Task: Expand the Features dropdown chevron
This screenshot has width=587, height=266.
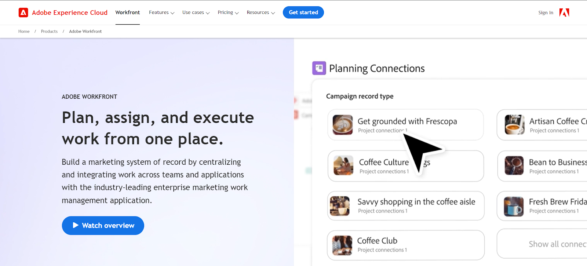Action: click(172, 13)
